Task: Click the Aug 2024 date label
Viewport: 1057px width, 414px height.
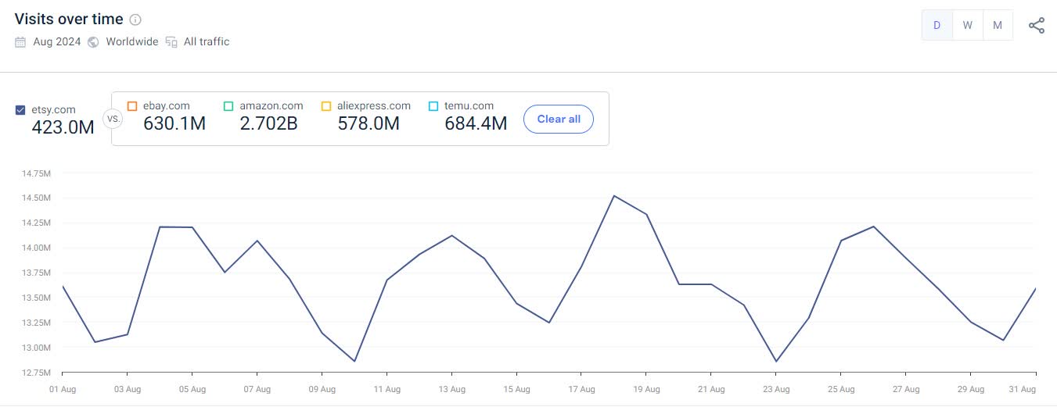Action: point(57,42)
